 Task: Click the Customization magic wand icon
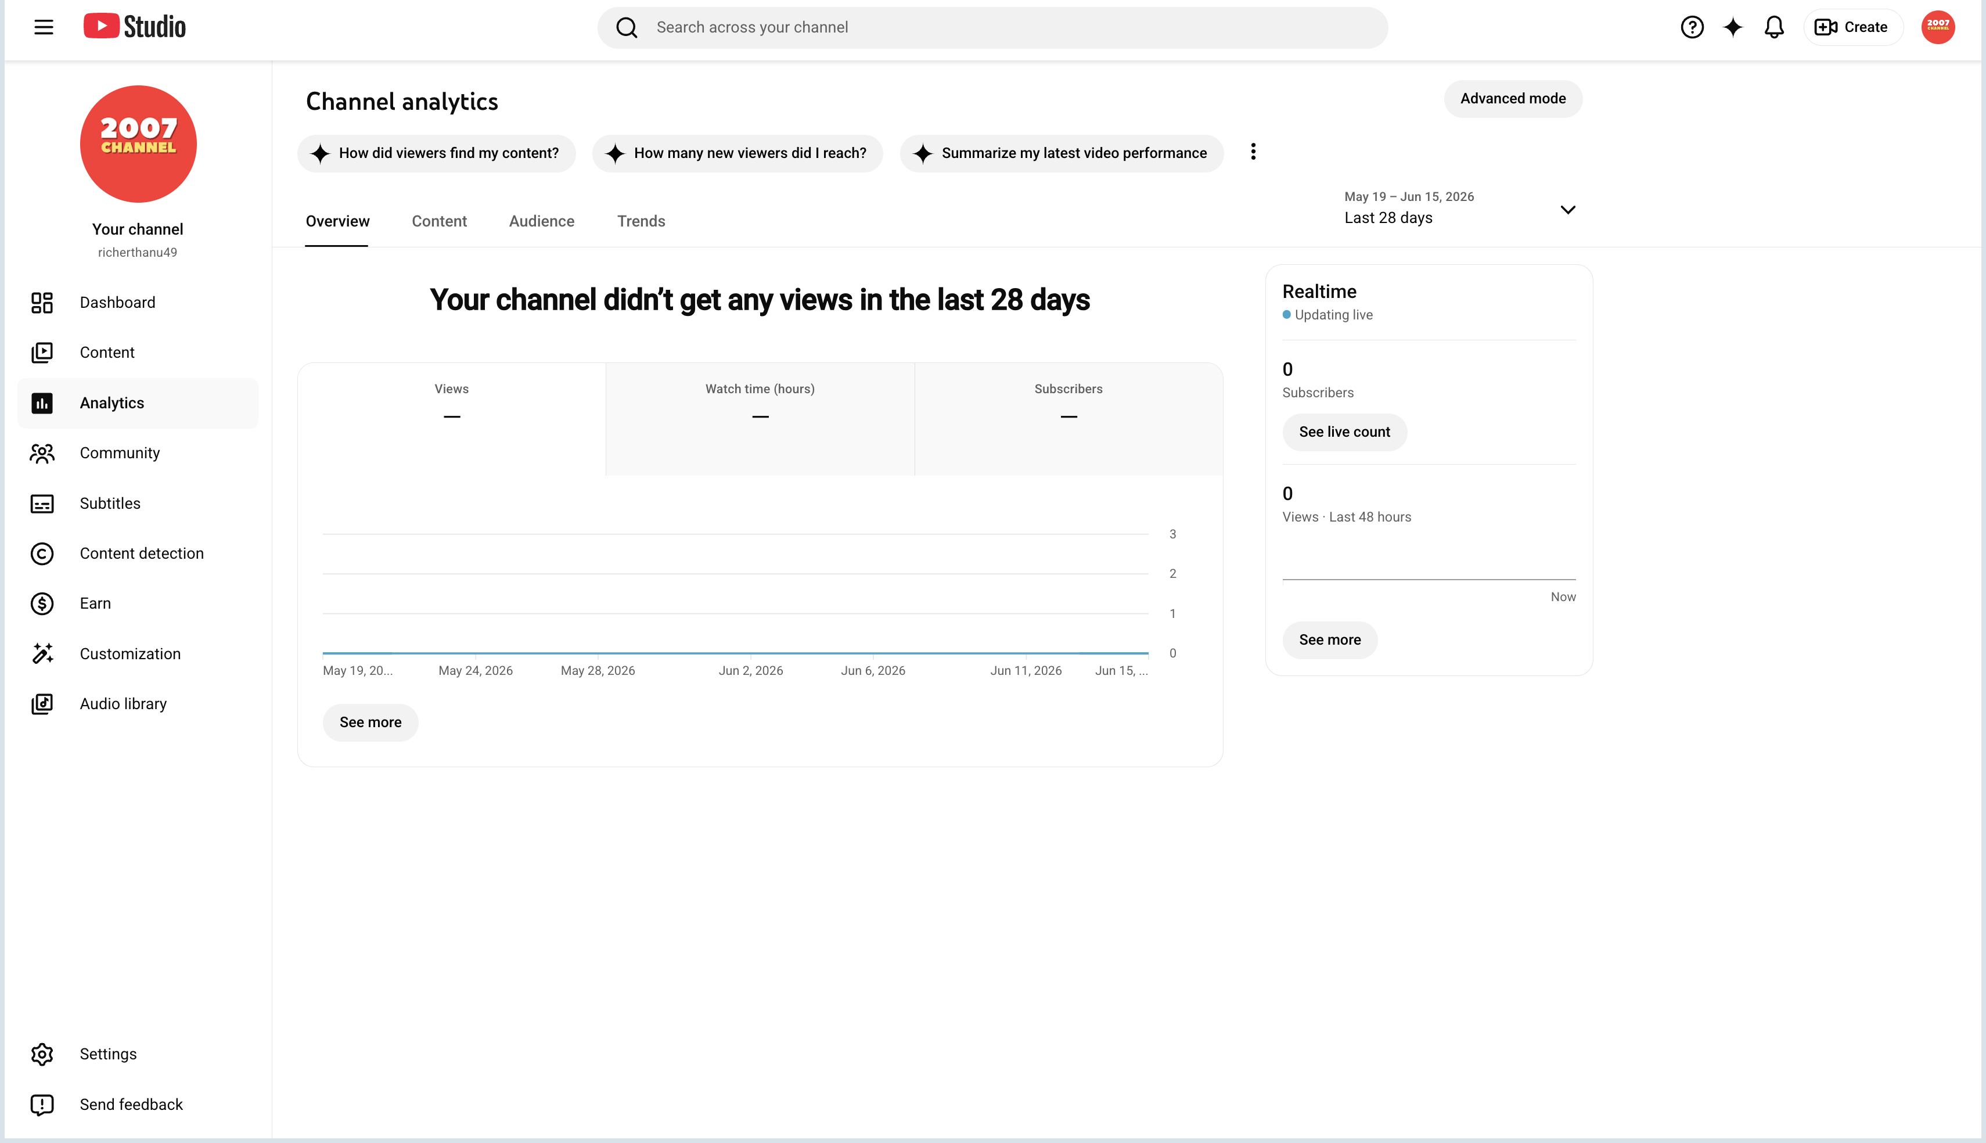tap(42, 654)
